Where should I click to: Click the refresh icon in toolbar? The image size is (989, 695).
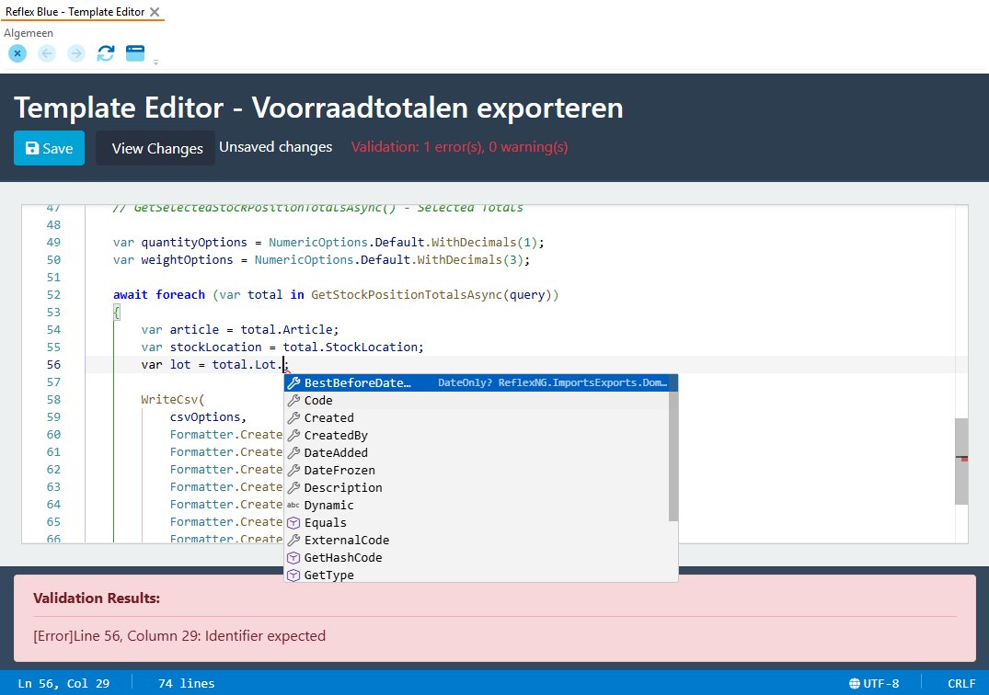(105, 53)
